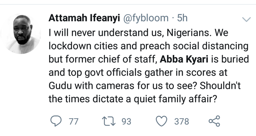Retweet Attamah Ifeanyi's post
This screenshot has height=136, width=256.
point(108,121)
